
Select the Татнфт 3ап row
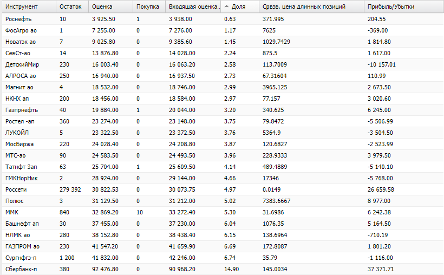pos(223,167)
